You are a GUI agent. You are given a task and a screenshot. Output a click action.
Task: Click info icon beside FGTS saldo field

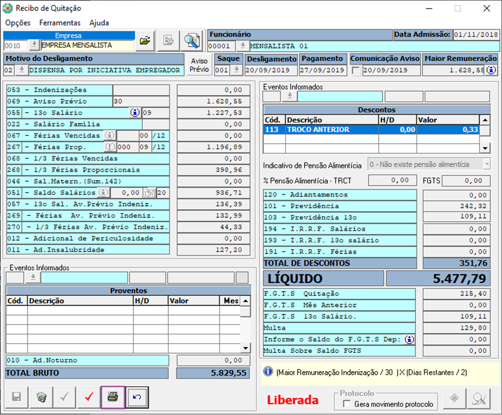[x=410, y=340]
